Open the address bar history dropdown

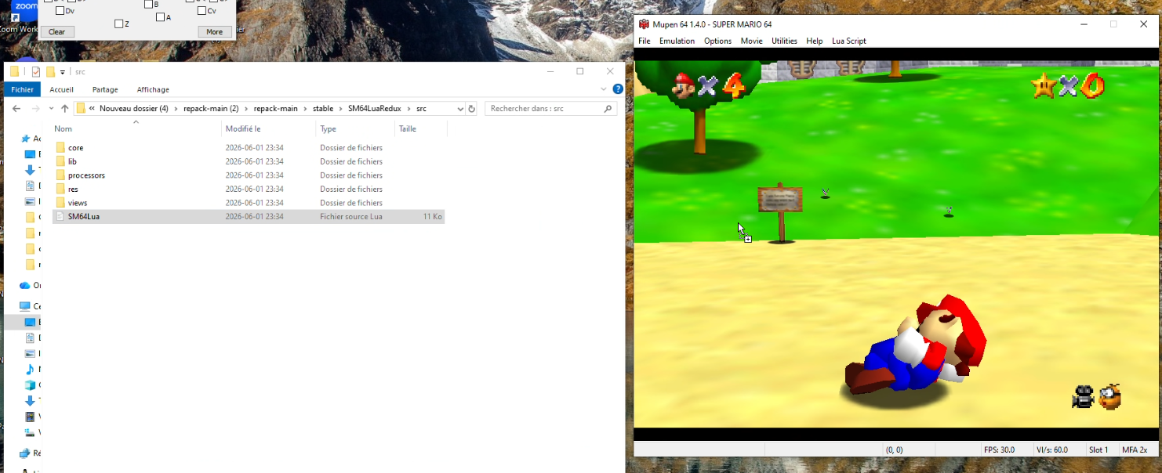click(x=460, y=109)
